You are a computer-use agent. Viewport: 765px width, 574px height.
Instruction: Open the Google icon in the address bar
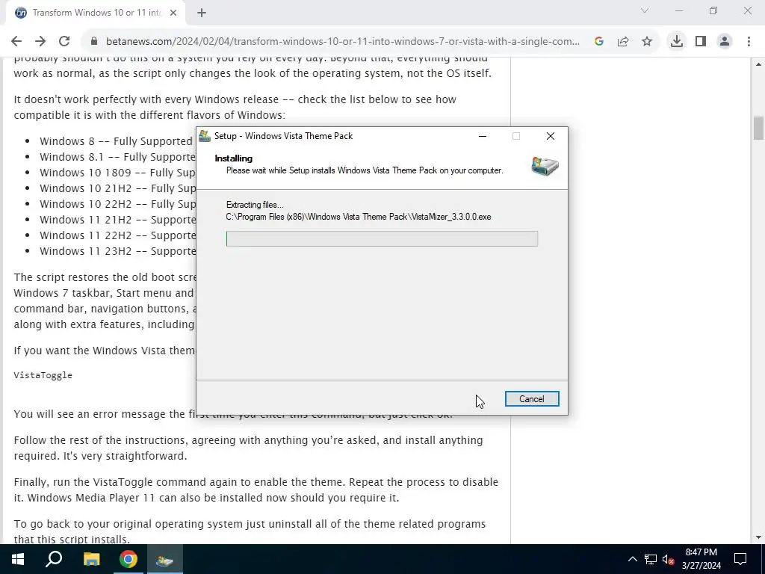pyautogui.click(x=599, y=42)
